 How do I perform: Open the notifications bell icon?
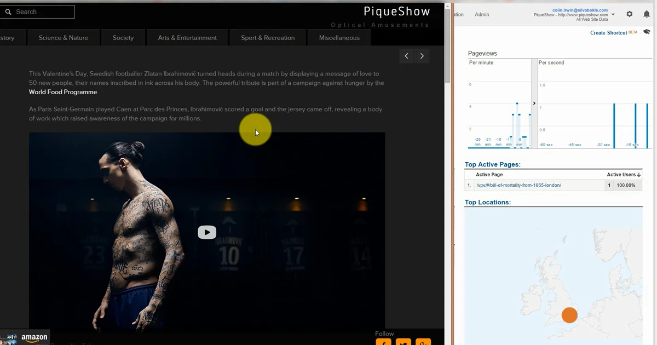(647, 14)
